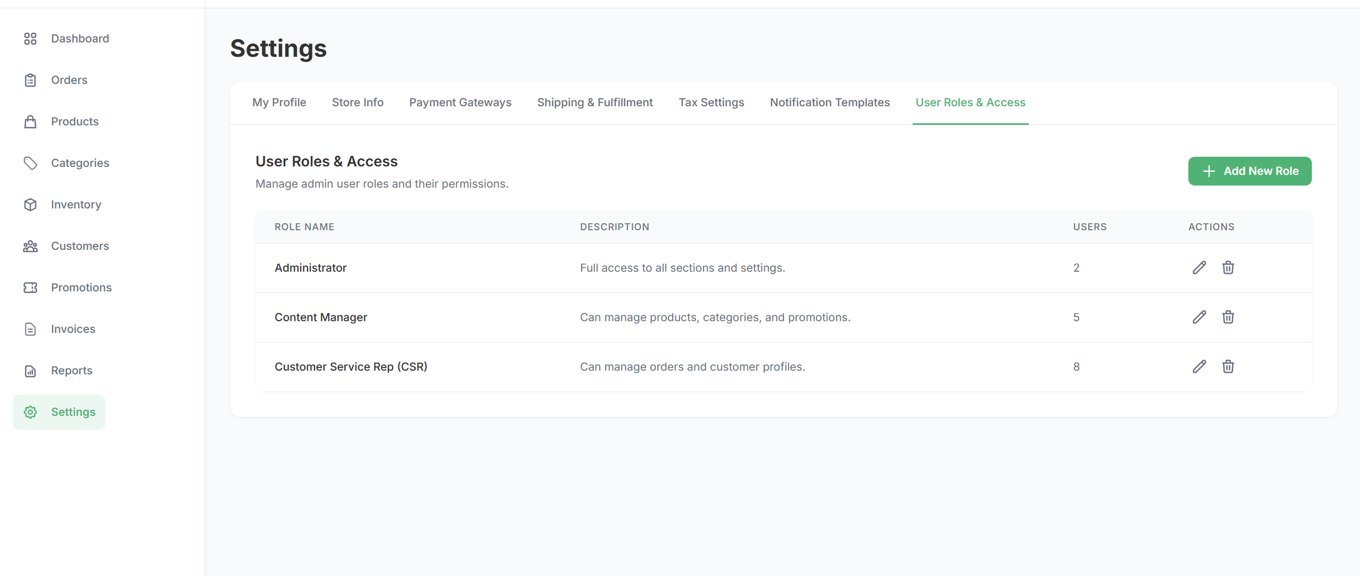Open the Tax Settings tab
Screen dimensions: 1360x576
(x=711, y=102)
